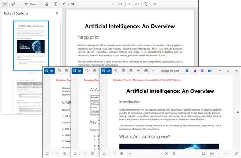241x158 pixels.
Task: Open more options dots beside the zoom dropdown
Action: pos(226,154)
